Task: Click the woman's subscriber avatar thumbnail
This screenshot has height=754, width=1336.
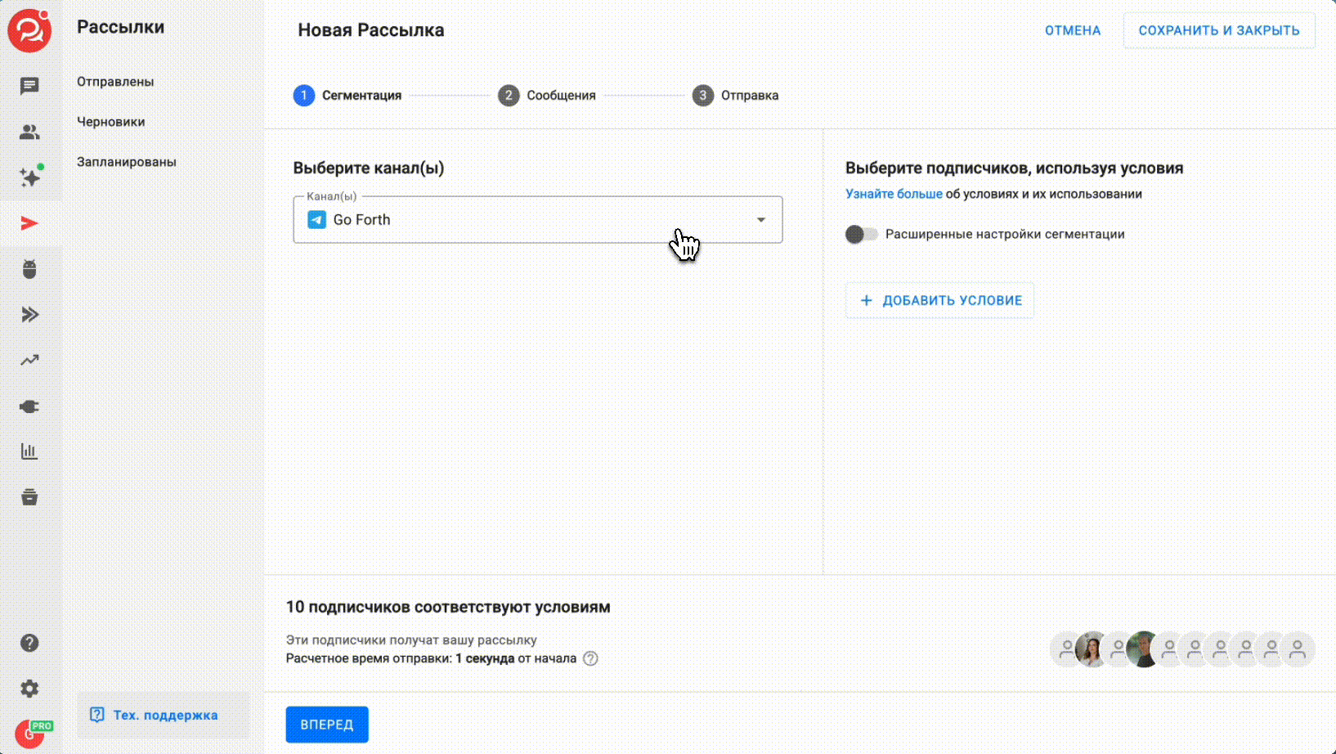Action: pyautogui.click(x=1092, y=649)
